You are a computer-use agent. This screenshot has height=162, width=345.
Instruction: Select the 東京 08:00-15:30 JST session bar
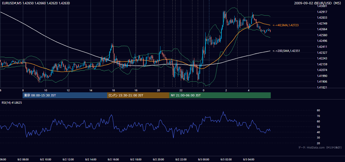coord(65,95)
